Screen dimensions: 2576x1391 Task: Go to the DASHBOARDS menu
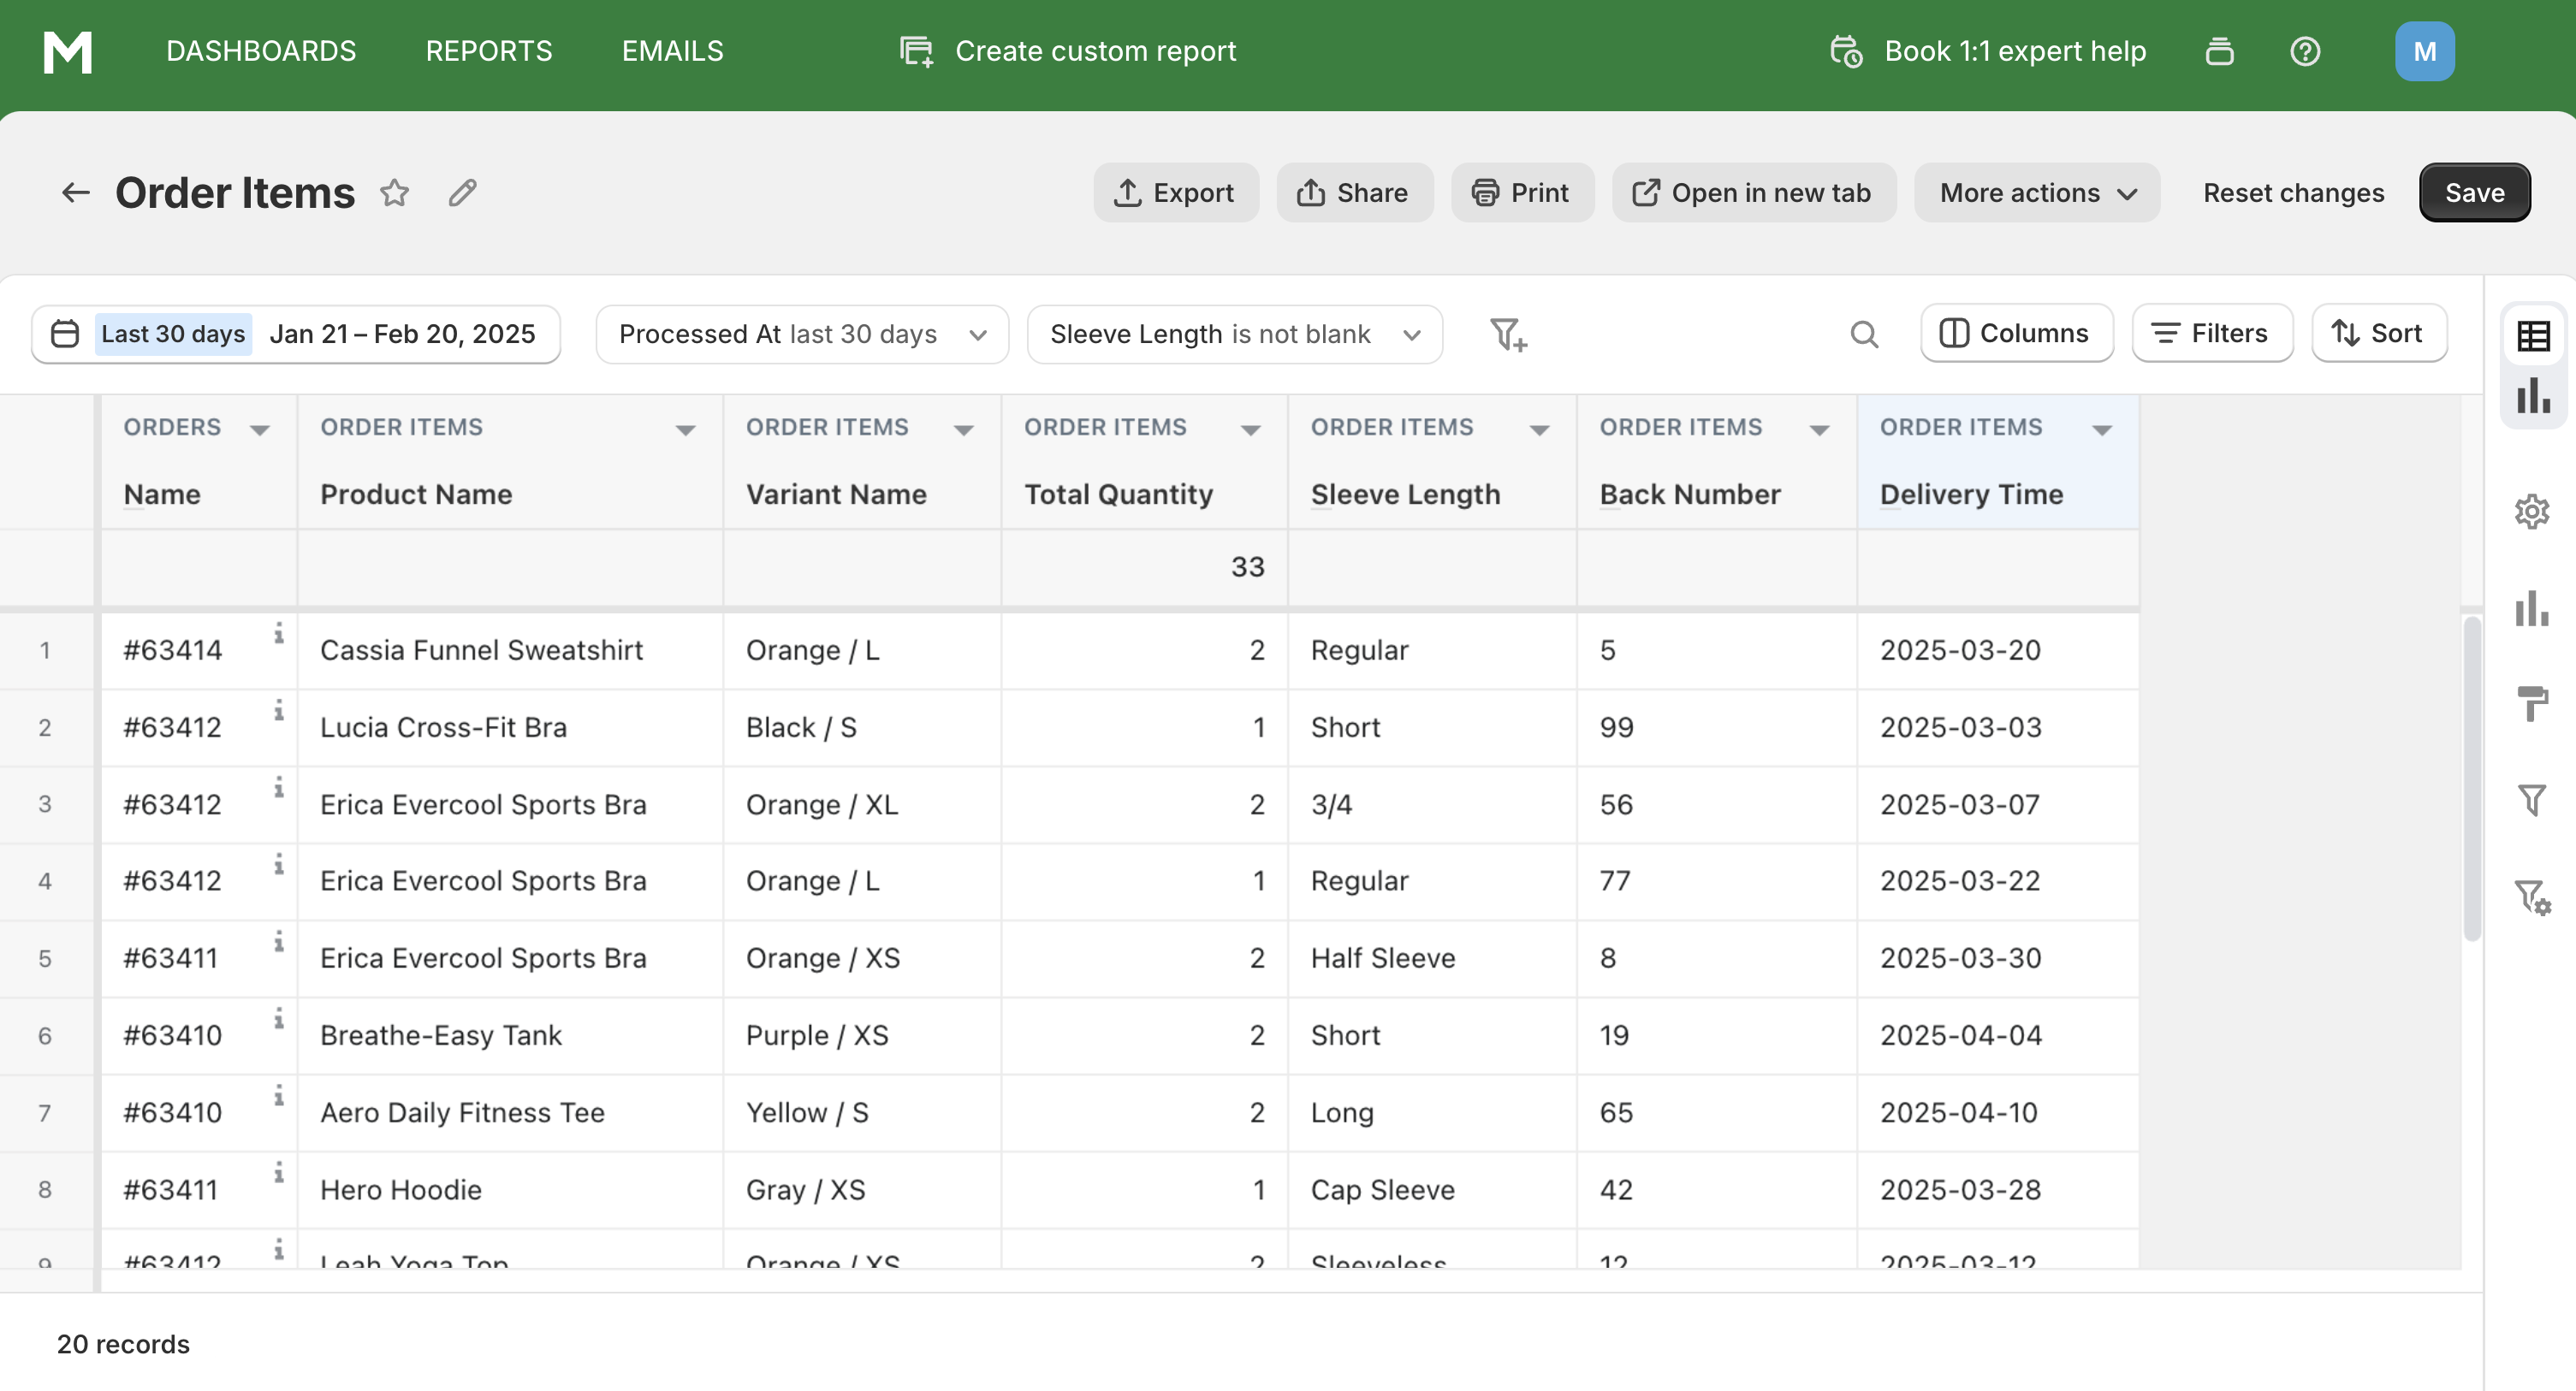(261, 51)
